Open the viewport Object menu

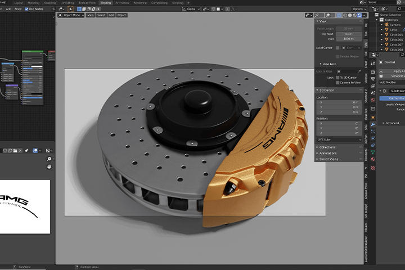point(121,15)
